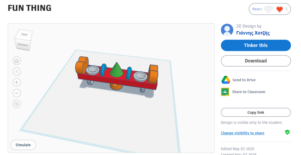This screenshot has width=301, height=155.
Task: Zoom in with the plus icon
Action: pos(17,83)
